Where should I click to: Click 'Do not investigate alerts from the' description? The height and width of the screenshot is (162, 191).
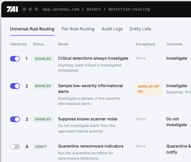[x=87, y=128]
